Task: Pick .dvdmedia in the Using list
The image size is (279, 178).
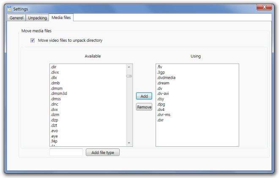Action: pyautogui.click(x=166, y=78)
